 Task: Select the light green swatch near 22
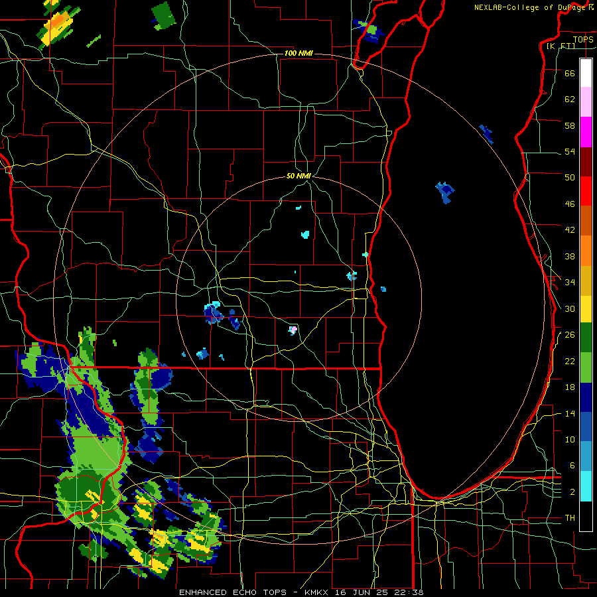(x=586, y=367)
